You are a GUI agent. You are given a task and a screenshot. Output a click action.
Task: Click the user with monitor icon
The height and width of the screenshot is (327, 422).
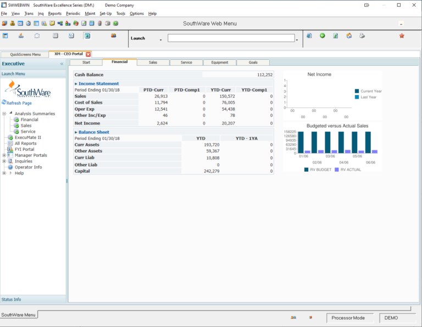(4, 24)
